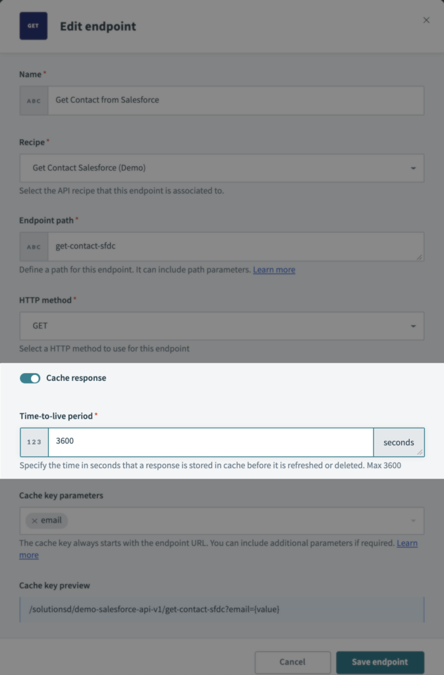This screenshot has width=444, height=675.
Task: Open the Endpoint path Learn more link
Action: (274, 269)
